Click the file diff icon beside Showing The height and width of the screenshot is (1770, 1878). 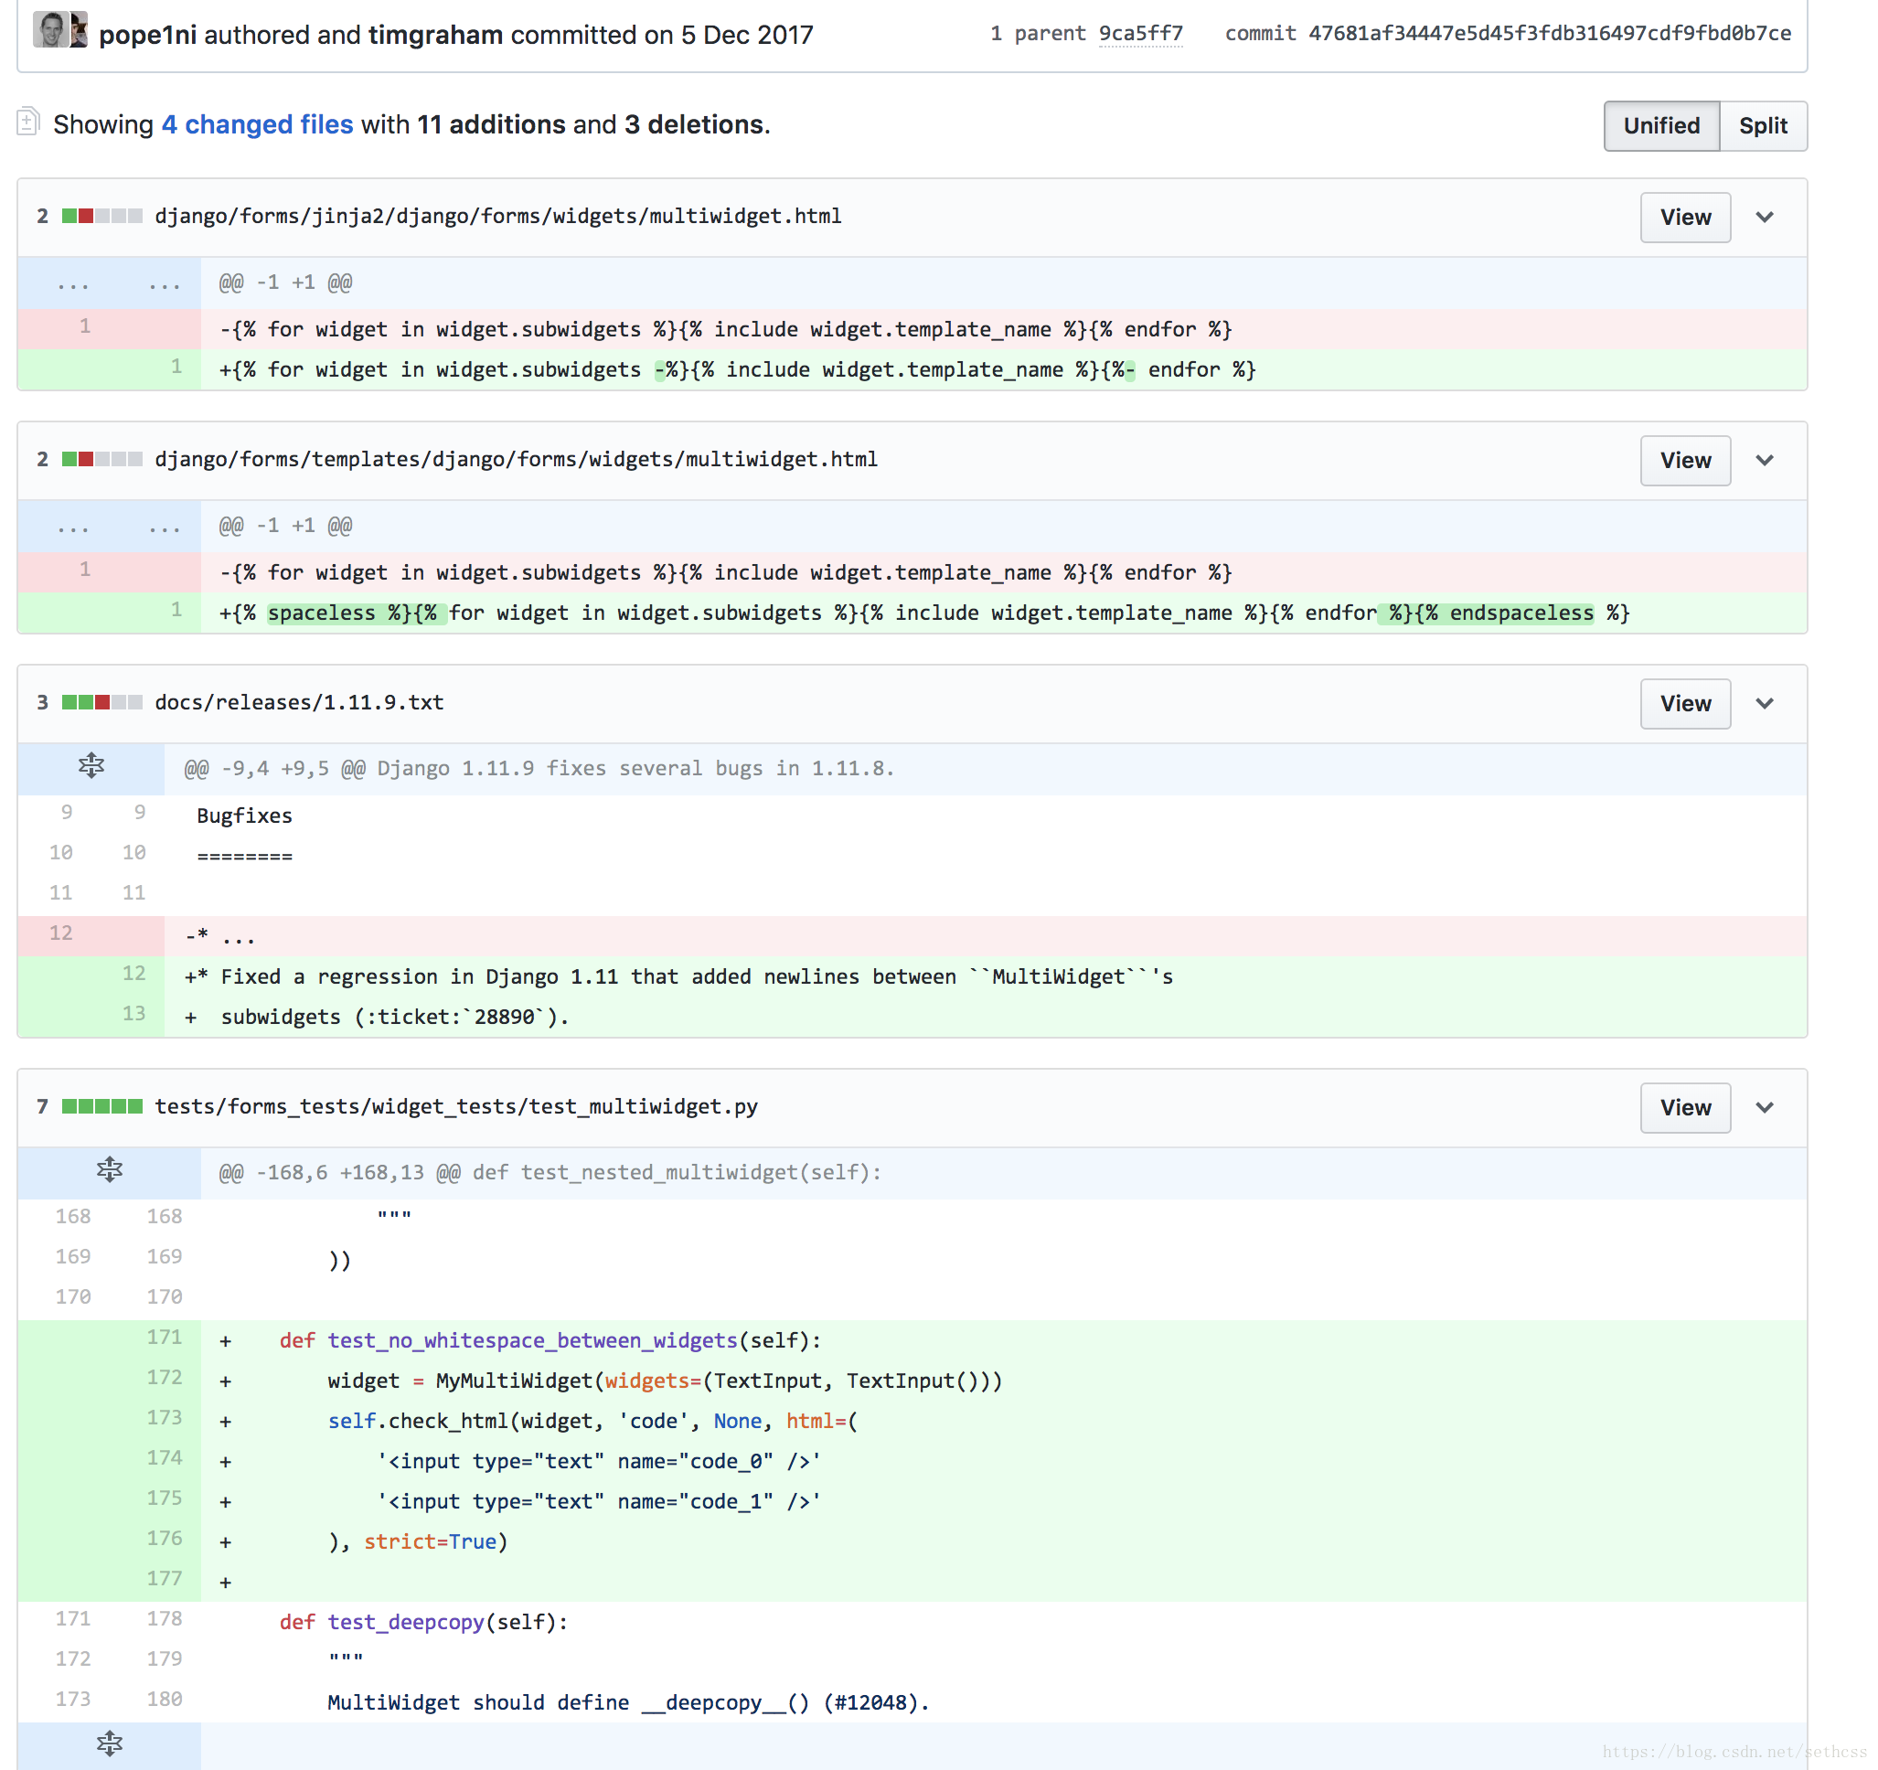pos(28,122)
